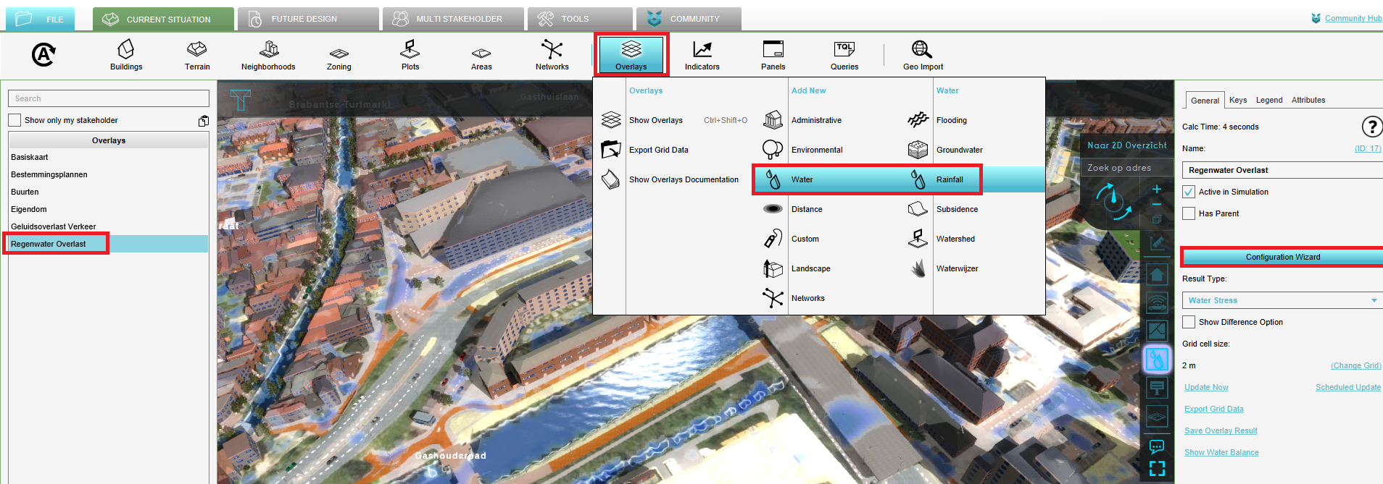Select Groundwater overlay option
The width and height of the screenshot is (1383, 484).
pos(959,150)
